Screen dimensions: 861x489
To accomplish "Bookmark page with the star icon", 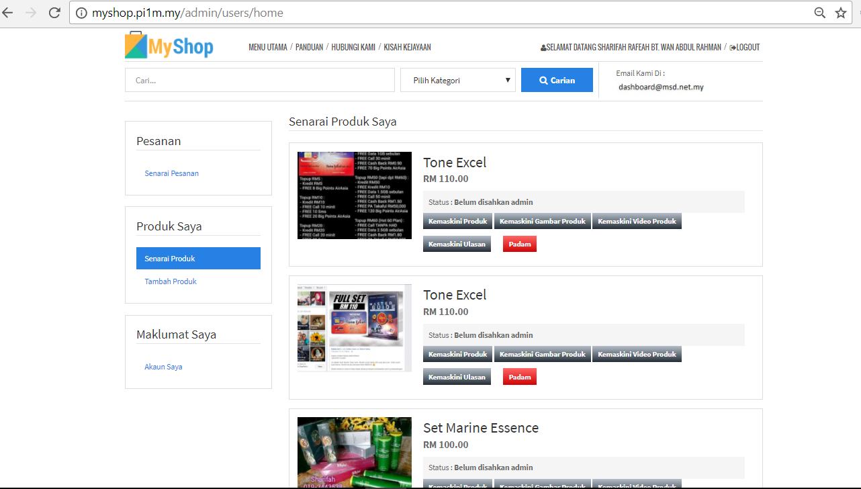I will (x=840, y=13).
